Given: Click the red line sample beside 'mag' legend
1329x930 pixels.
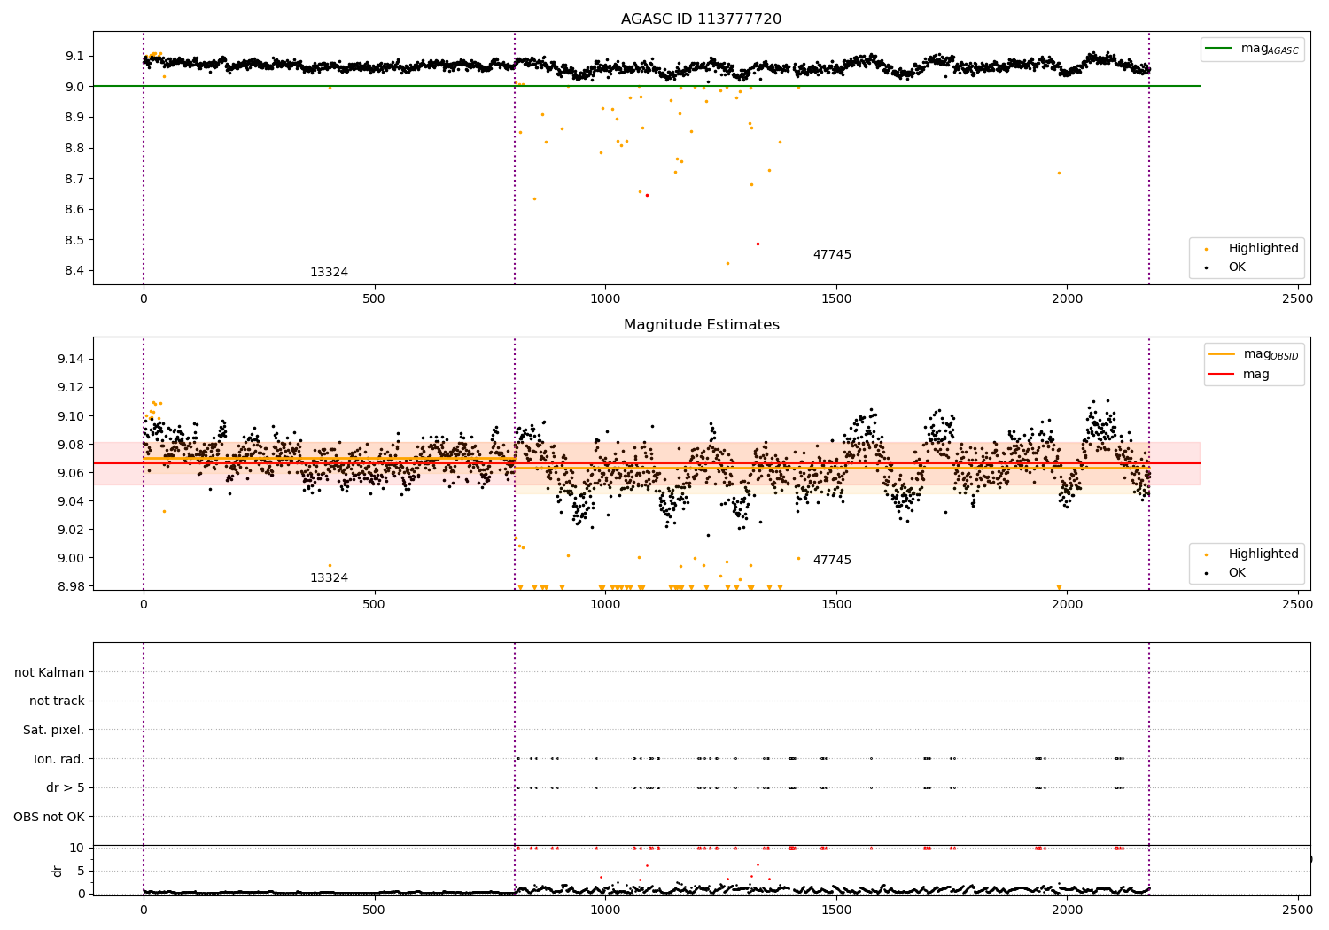Looking at the screenshot, I should 1221,374.
